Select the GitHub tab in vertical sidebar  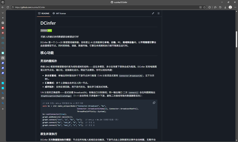click(x=3, y=58)
